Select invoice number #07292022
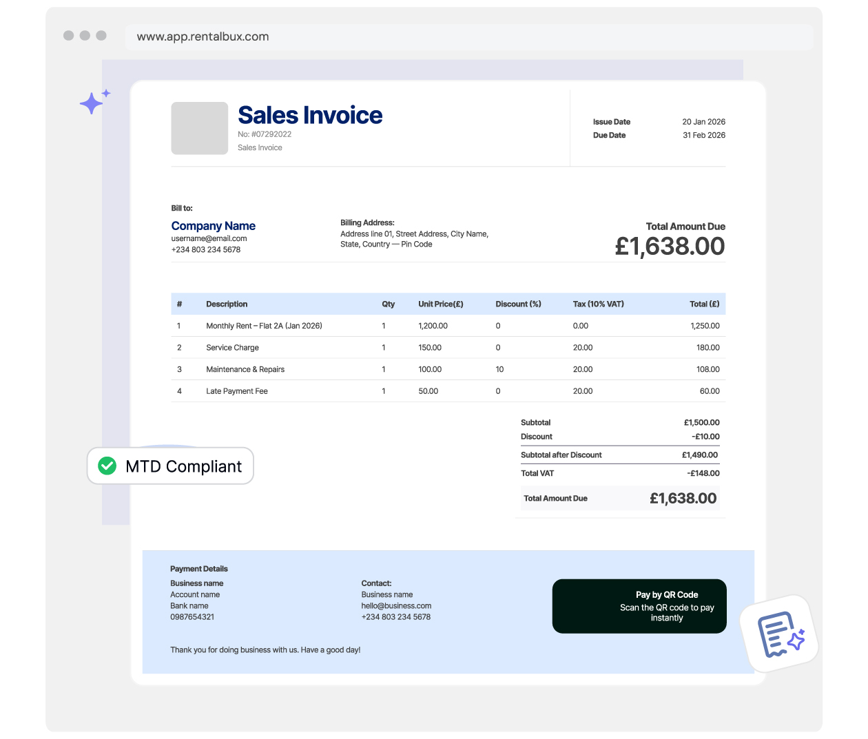Screen dimensions: 868x739 coord(271,134)
